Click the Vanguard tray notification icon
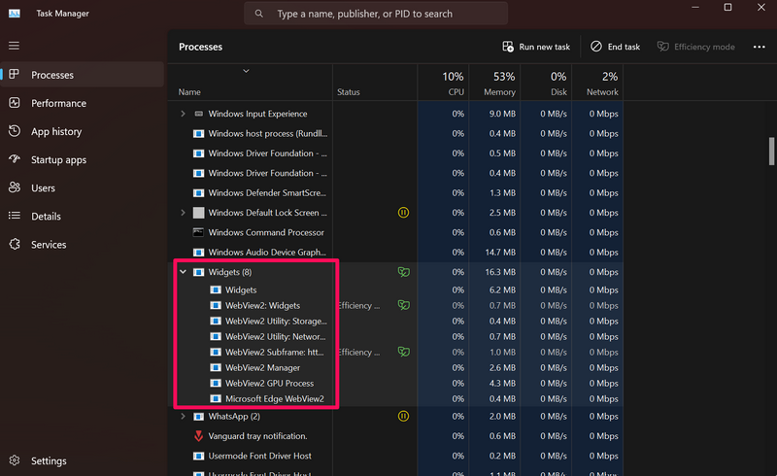777x476 pixels. pyautogui.click(x=198, y=436)
